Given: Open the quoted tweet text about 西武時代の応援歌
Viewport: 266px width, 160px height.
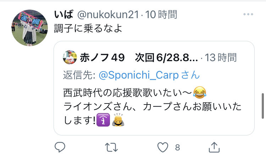Looking at the screenshot, I should [x=152, y=106].
